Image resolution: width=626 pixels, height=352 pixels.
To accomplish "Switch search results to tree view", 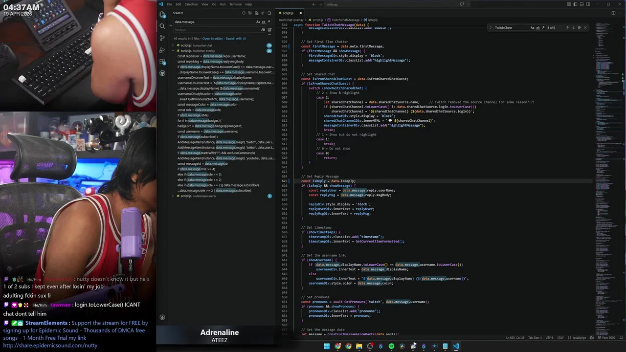I will click(263, 13).
